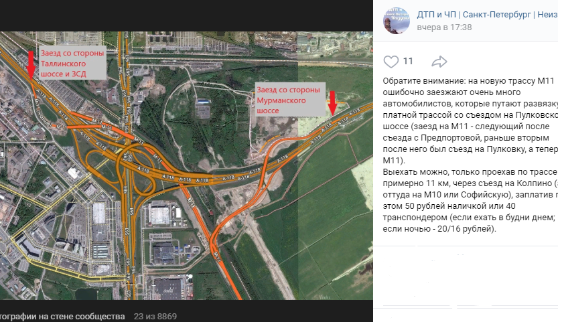This screenshot has width=562, height=324.
Task: Click the red arrow near Мурманского шоссе label
Action: click(x=332, y=102)
